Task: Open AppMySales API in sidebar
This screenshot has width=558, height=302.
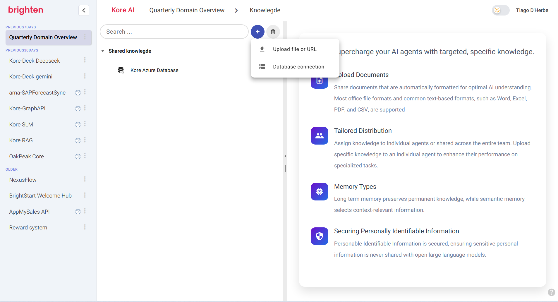Action: [30, 212]
